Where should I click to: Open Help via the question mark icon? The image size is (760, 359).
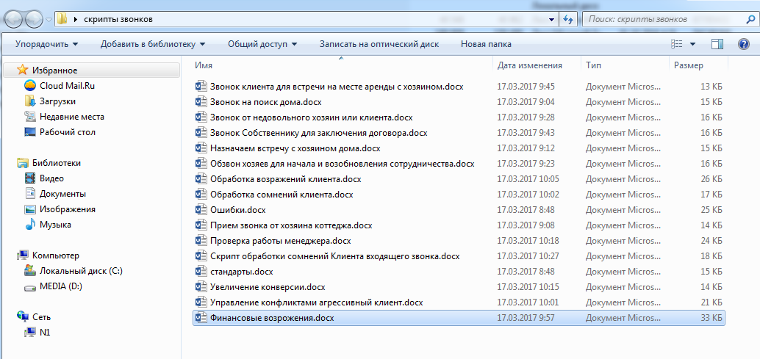coord(744,44)
